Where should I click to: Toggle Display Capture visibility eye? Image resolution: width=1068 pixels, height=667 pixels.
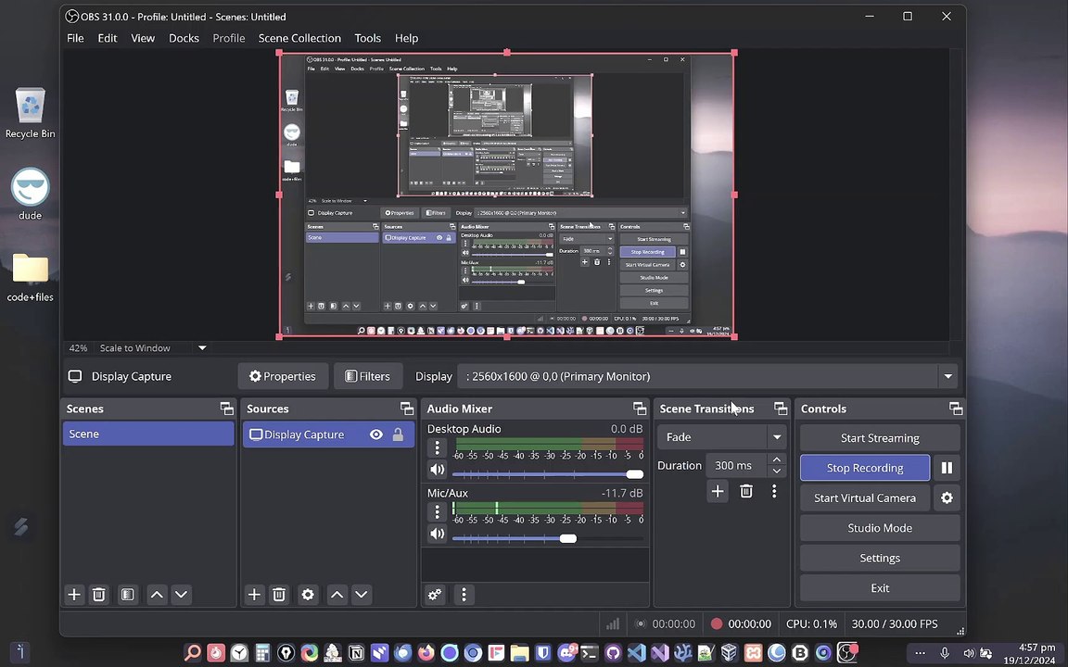[x=376, y=434]
